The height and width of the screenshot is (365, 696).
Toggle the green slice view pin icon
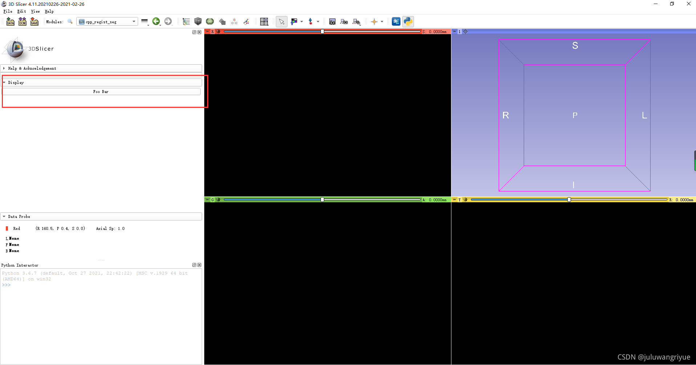(208, 200)
